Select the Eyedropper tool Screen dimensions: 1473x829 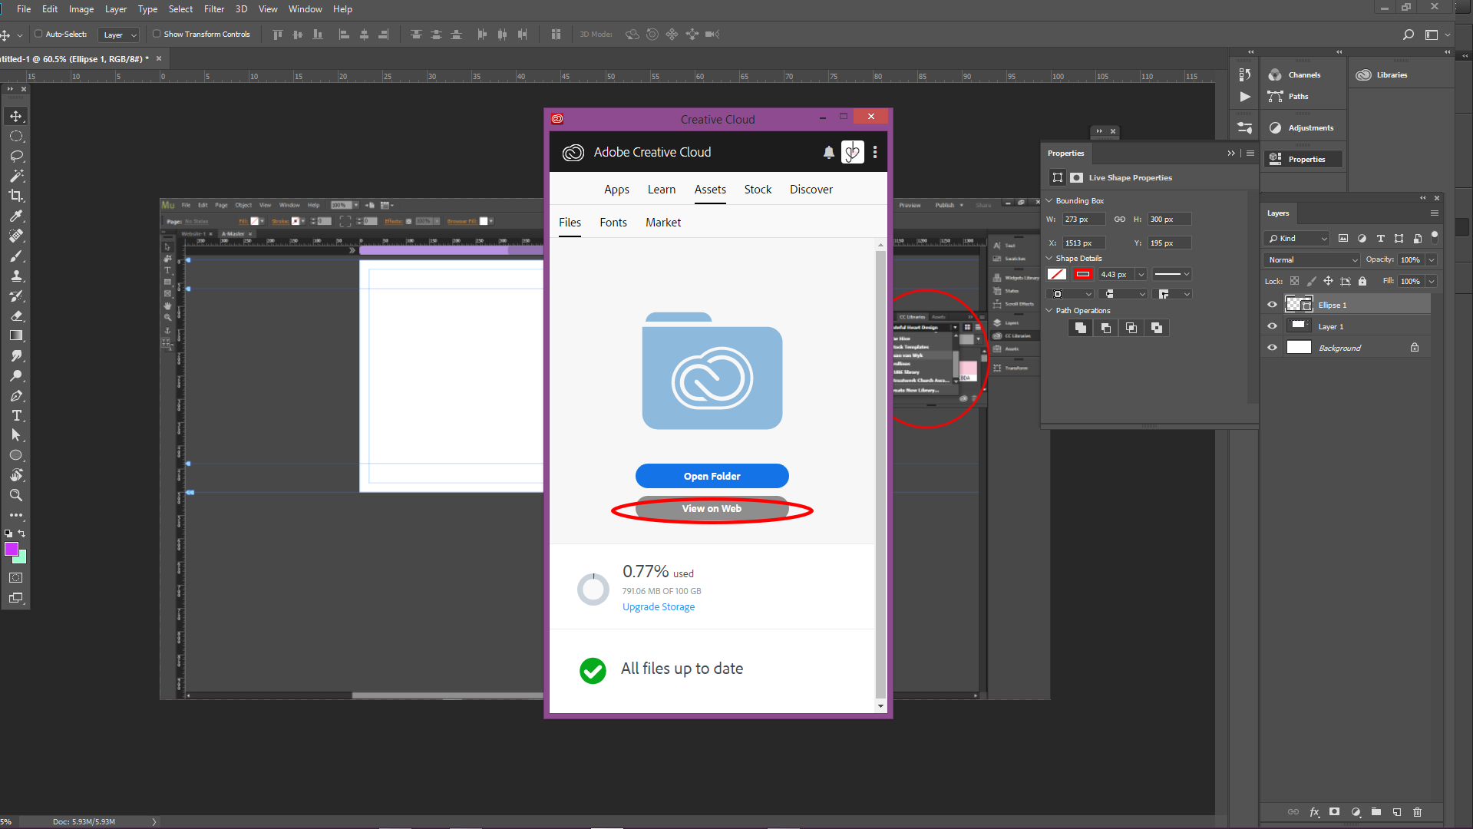click(x=15, y=216)
